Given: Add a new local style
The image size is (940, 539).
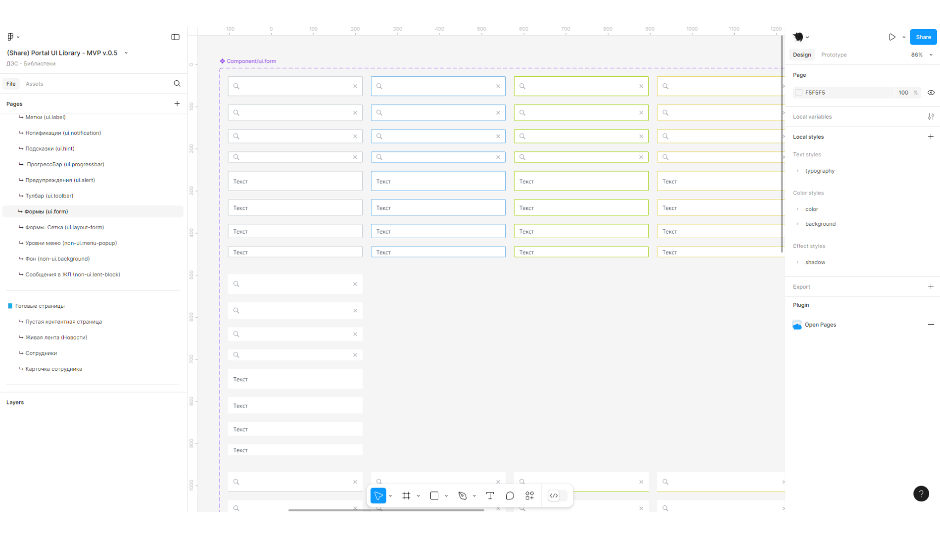Looking at the screenshot, I should (931, 136).
